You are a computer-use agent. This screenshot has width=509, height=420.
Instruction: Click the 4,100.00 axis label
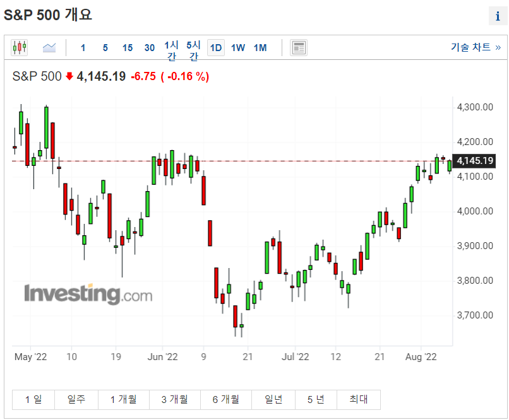click(475, 177)
